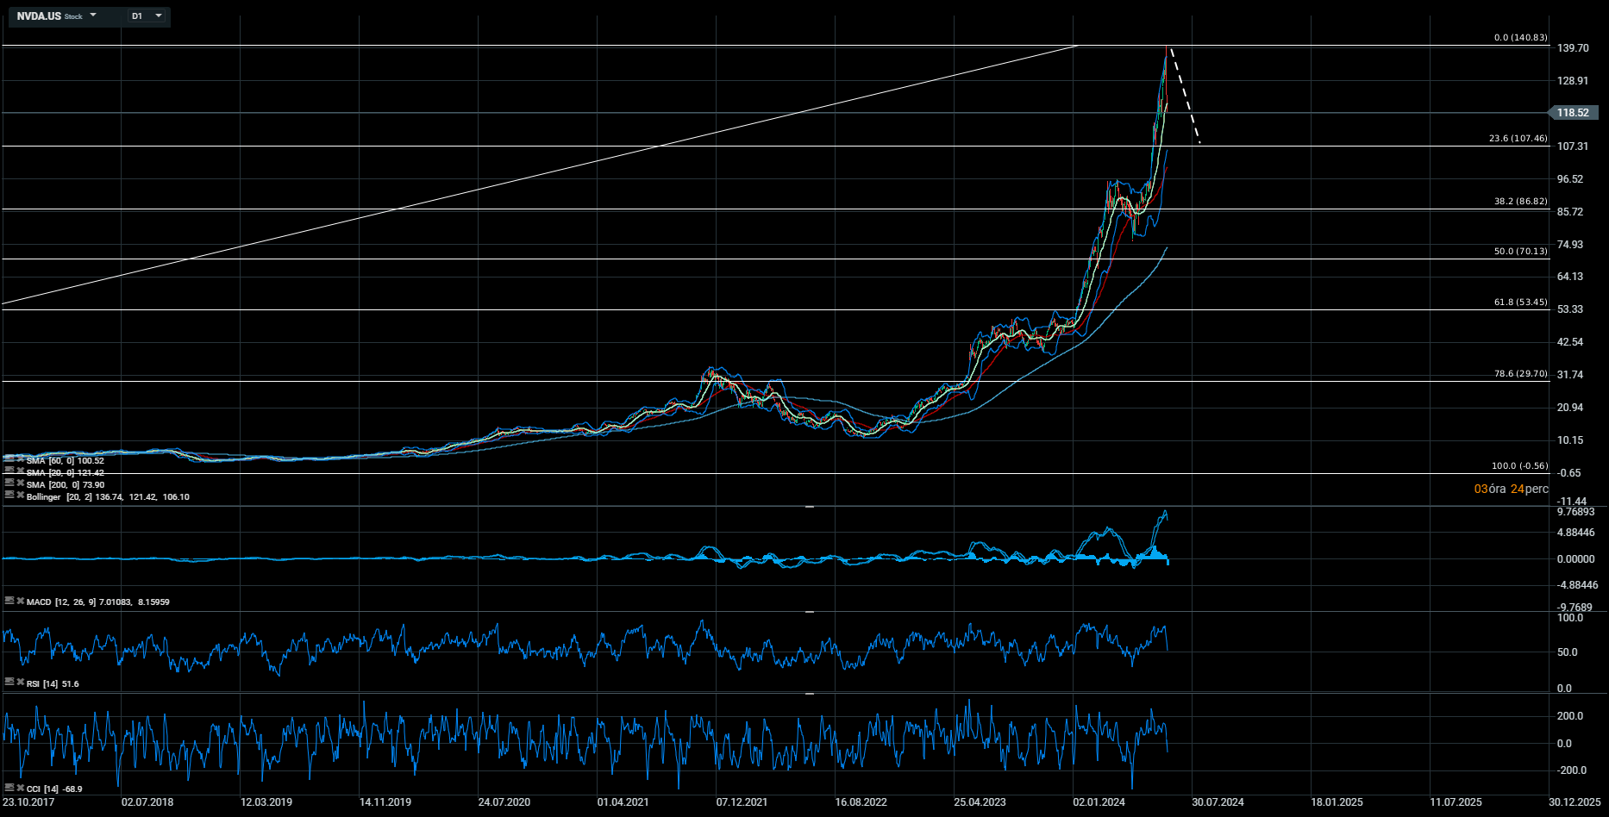The height and width of the screenshot is (817, 1609).
Task: Grab the RSI pane top resize handle
Action: coord(810,611)
